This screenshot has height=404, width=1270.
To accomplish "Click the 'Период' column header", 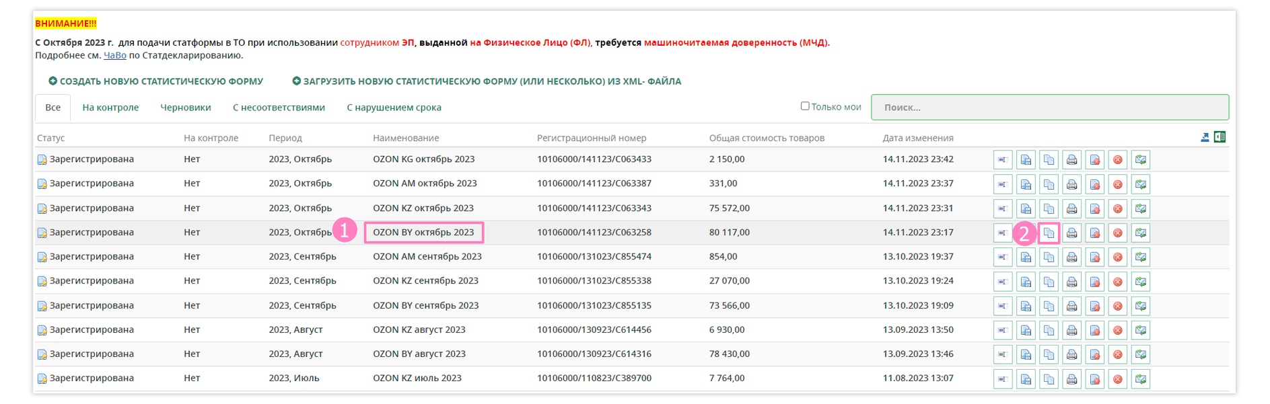I will (285, 138).
